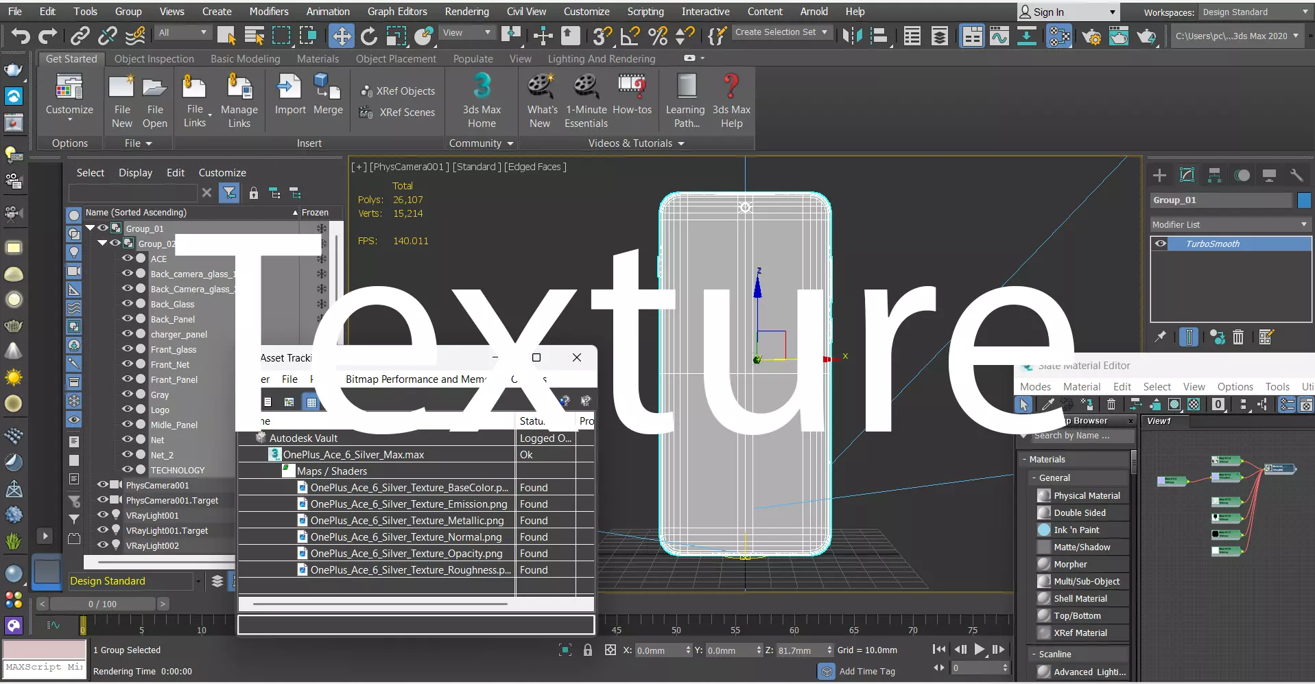Open What's New video icon
This screenshot has height=684, width=1315.
click(541, 101)
